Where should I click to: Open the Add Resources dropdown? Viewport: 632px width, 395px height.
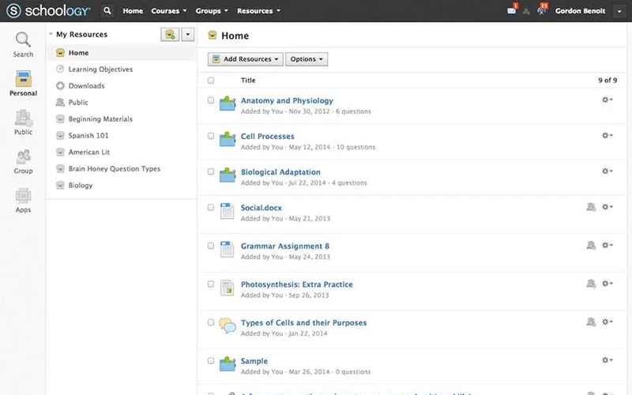[x=246, y=59]
